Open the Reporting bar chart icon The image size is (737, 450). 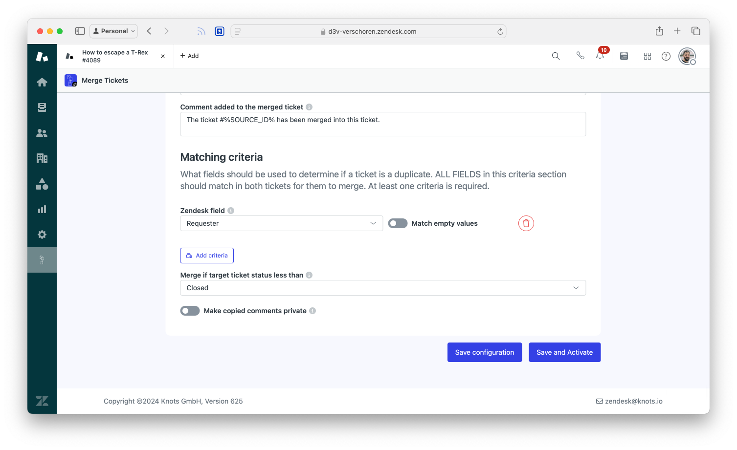[x=42, y=209]
